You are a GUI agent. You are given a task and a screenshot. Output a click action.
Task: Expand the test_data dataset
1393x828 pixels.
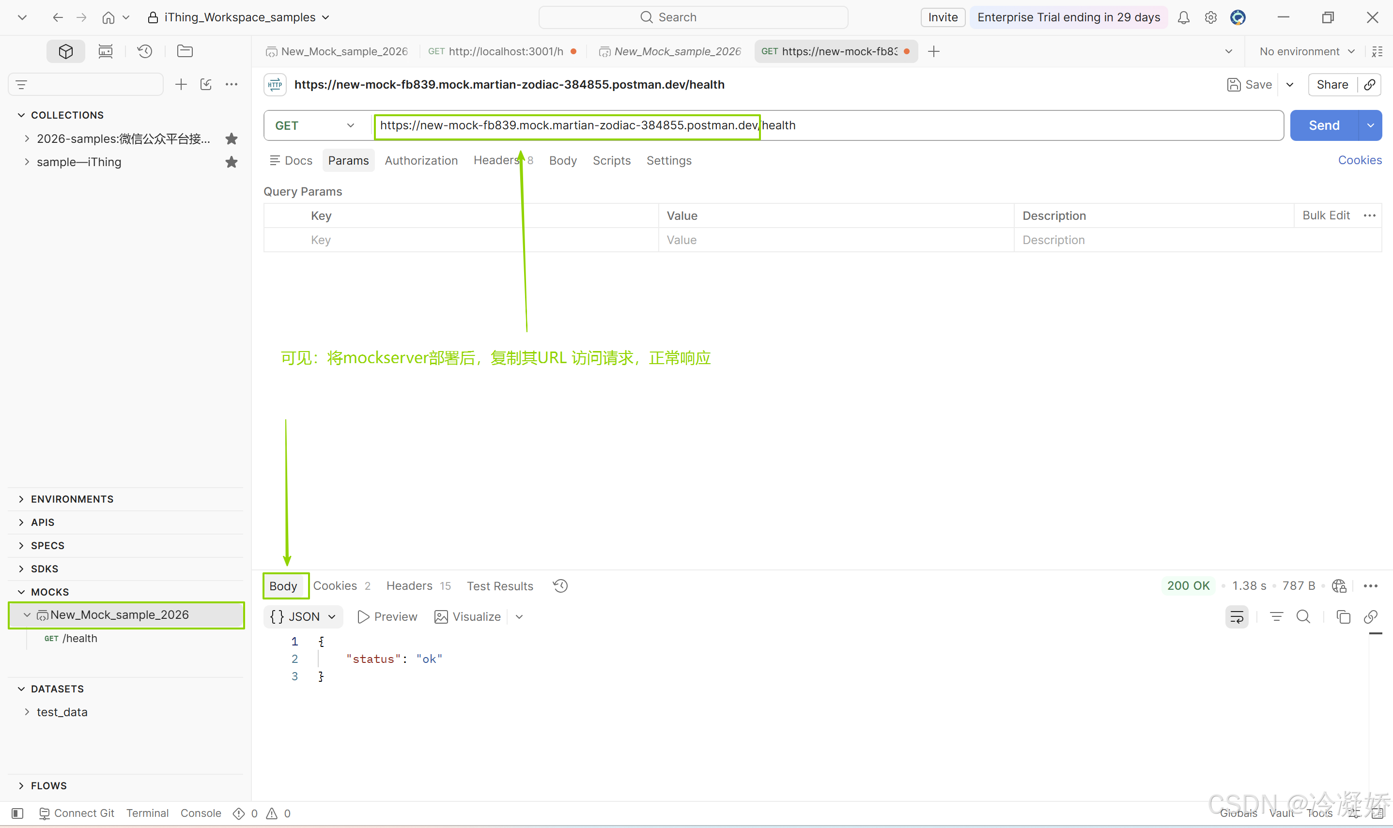[27, 712]
